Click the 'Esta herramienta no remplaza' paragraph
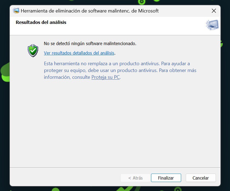Image resolution: width=230 pixels, height=191 pixels. click(x=120, y=70)
